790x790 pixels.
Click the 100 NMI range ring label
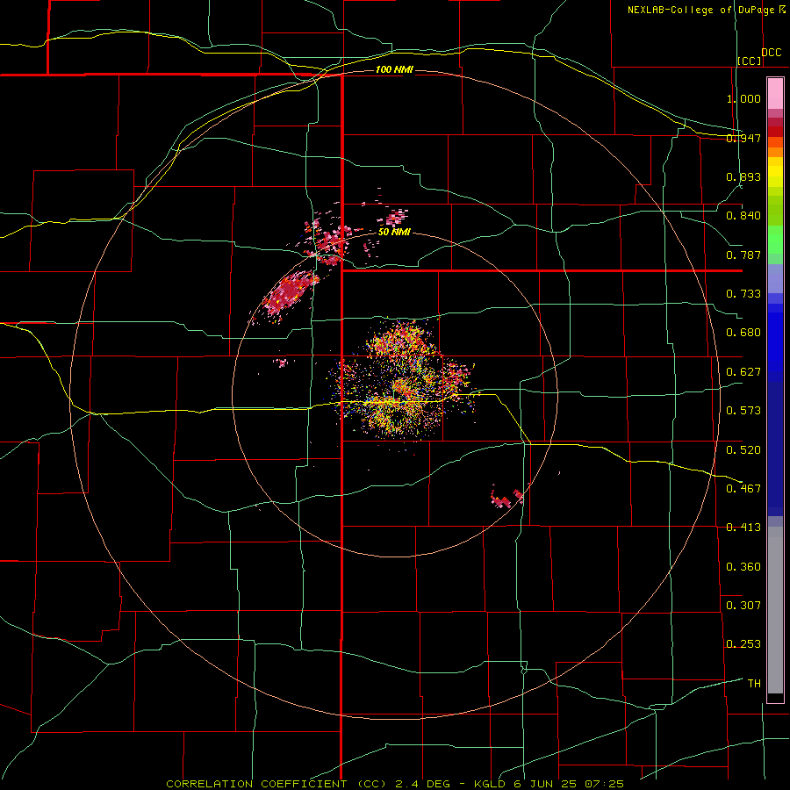point(394,69)
